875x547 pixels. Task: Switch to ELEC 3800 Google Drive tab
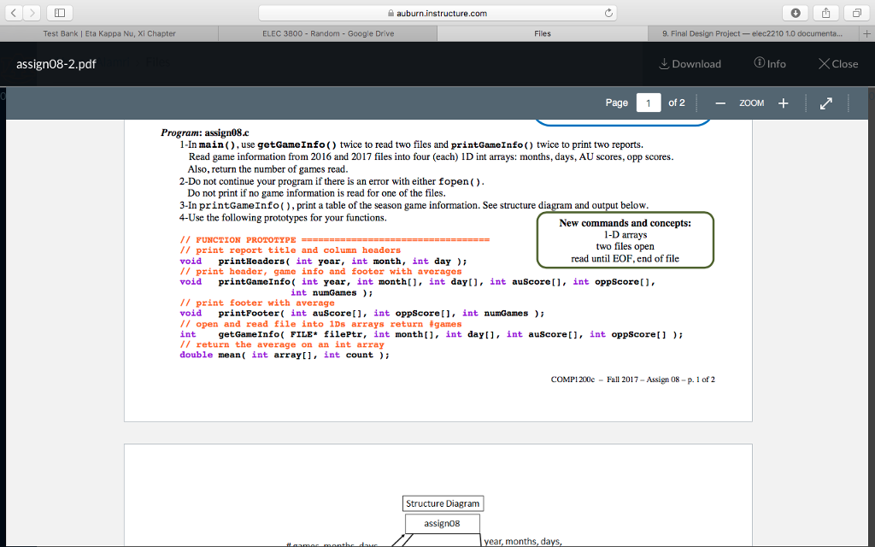[x=327, y=34]
